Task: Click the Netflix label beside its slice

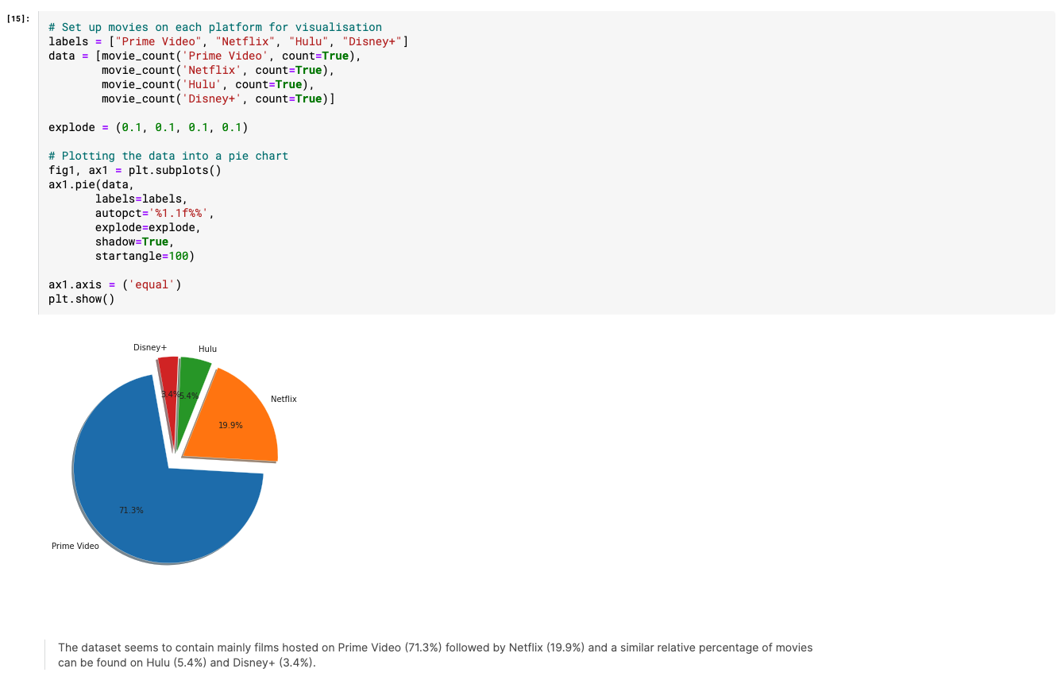Action: (283, 398)
